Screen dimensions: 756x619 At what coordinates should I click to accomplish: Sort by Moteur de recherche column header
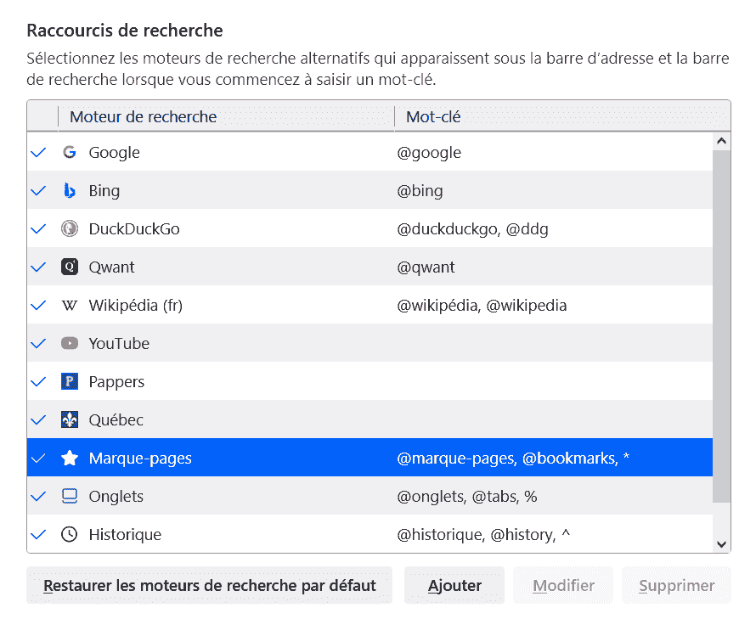(x=226, y=116)
